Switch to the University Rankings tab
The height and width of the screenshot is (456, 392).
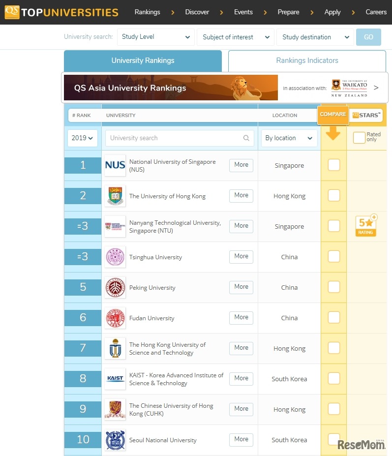(x=143, y=61)
